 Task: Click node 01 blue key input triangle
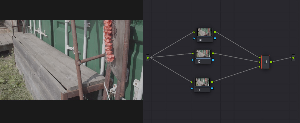(194, 39)
